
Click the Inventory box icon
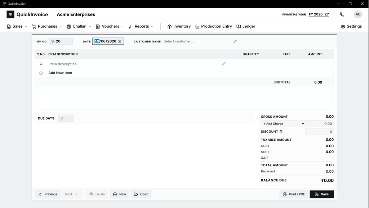169,27
